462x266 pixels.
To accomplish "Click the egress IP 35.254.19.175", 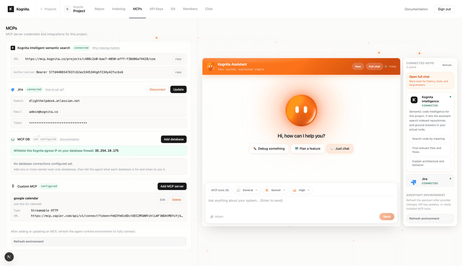I will coord(107,151).
